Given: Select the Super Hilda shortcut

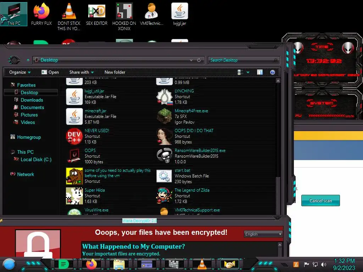Looking at the screenshot, I should [74, 196].
